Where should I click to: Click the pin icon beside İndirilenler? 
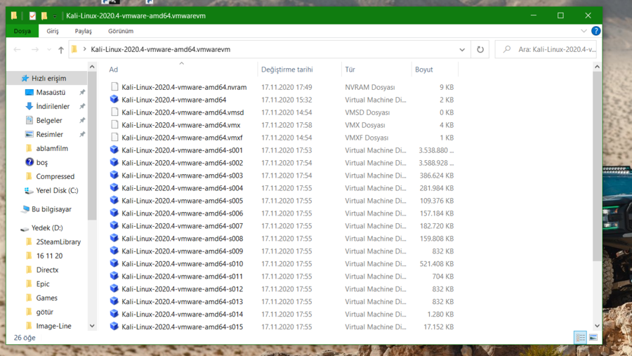(82, 107)
